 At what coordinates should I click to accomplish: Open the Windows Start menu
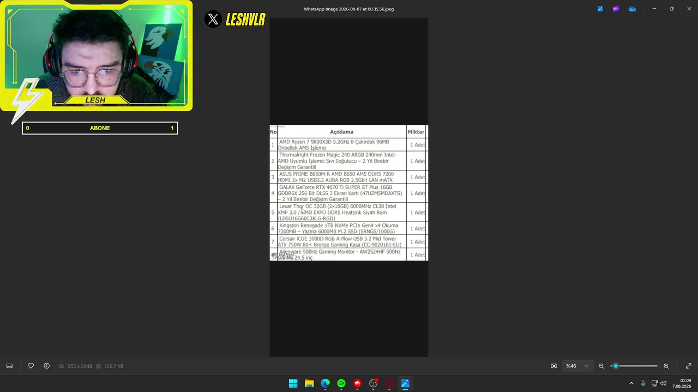(x=293, y=383)
